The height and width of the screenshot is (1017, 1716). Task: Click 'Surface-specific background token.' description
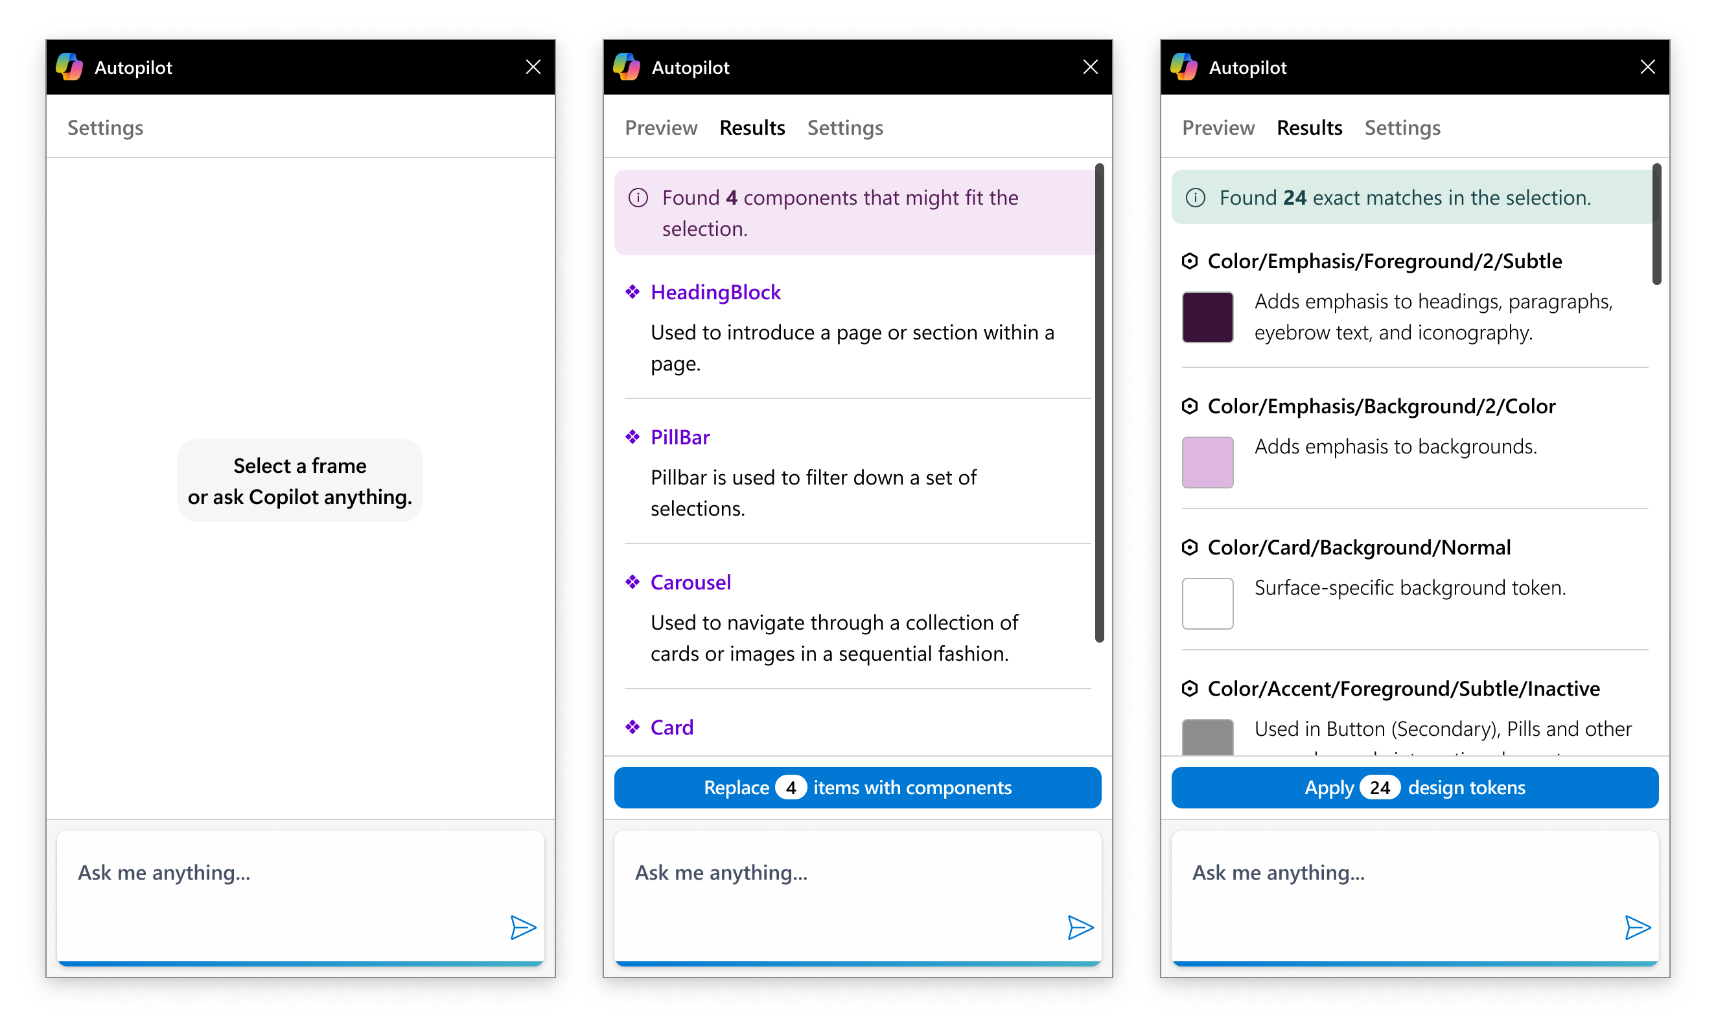point(1410,588)
